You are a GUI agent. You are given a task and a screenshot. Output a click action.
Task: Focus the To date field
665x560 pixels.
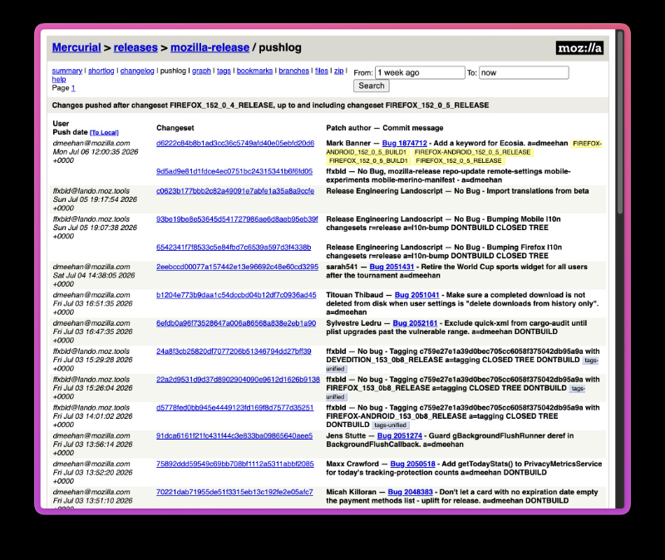click(524, 72)
